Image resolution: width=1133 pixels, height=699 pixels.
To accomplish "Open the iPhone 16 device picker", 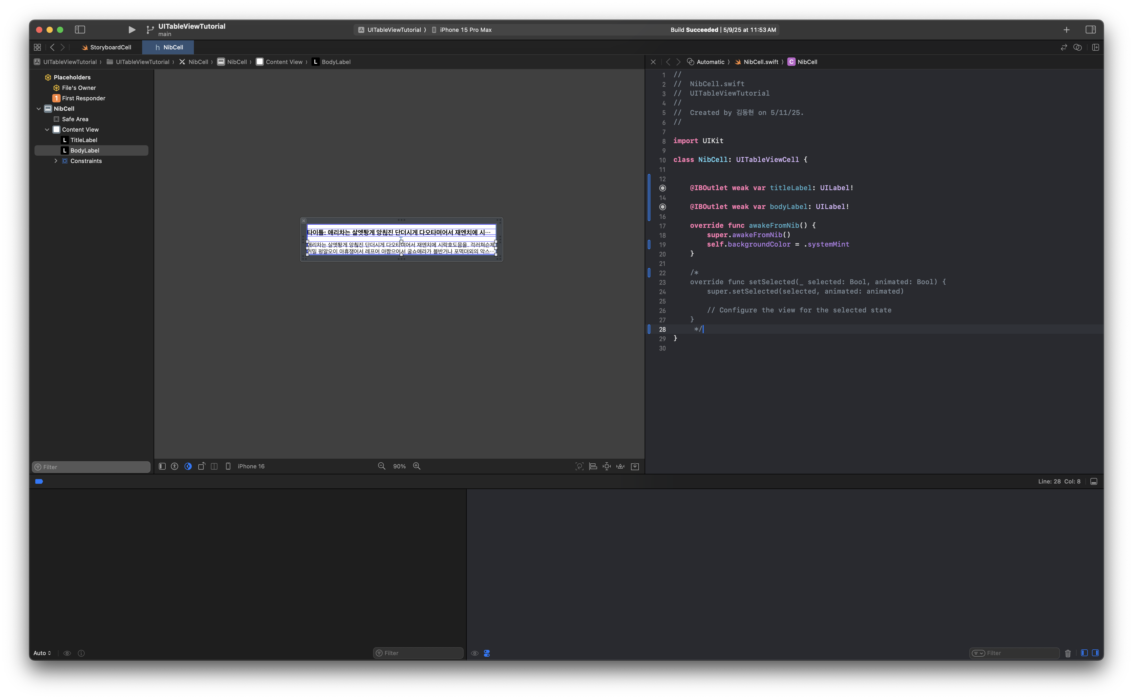I will pyautogui.click(x=246, y=467).
